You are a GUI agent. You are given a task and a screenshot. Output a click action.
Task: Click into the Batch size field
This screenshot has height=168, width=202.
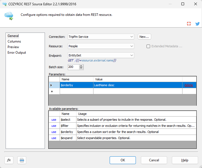(x=73, y=67)
